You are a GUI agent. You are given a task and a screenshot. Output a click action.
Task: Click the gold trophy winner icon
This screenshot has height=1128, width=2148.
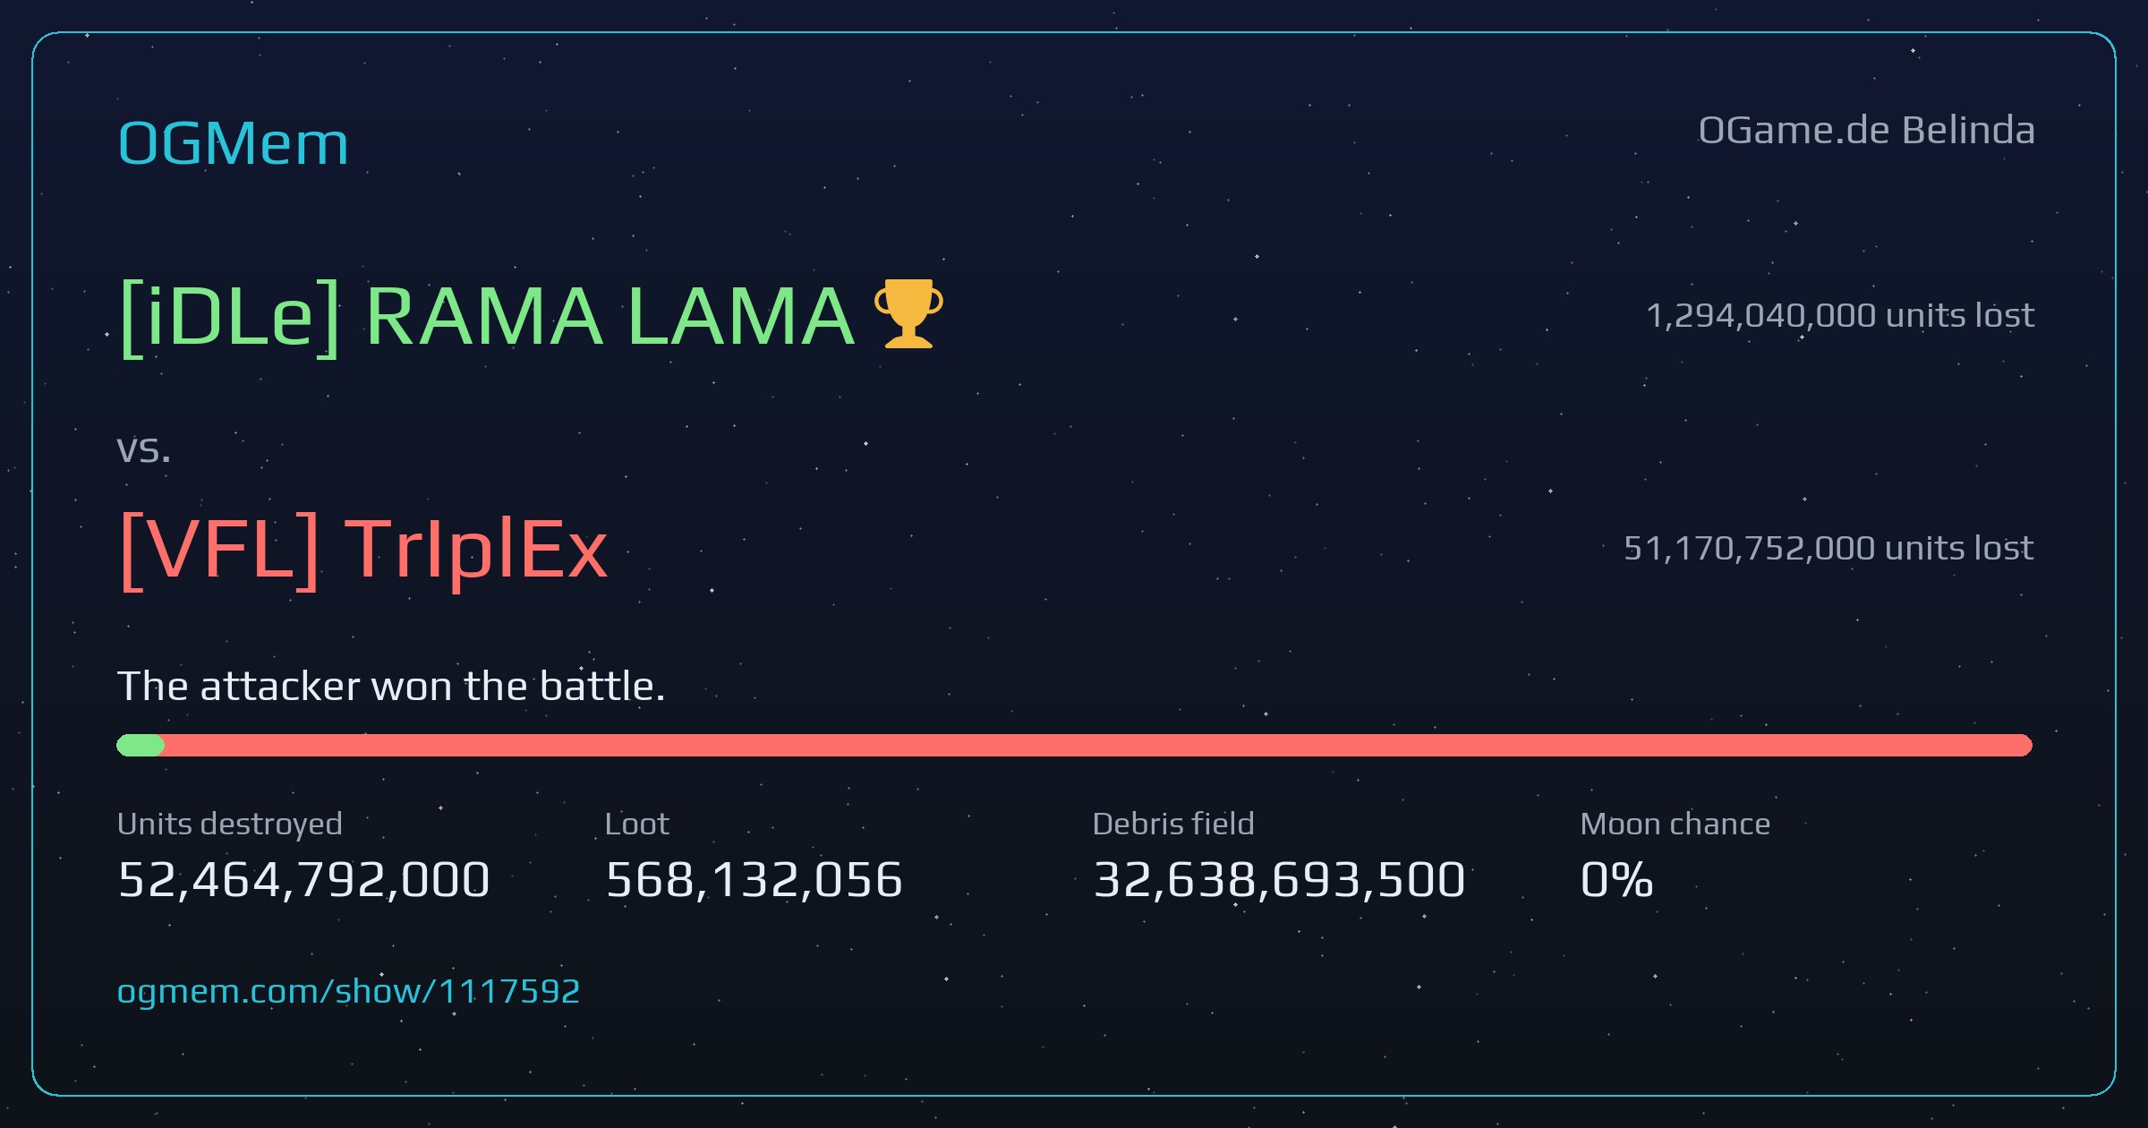point(908,313)
